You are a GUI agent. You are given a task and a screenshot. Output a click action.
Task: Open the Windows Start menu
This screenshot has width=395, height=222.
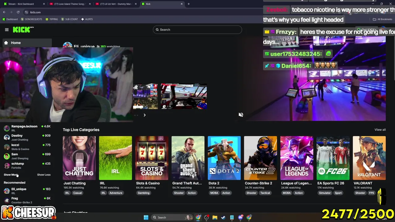click(x=146, y=217)
